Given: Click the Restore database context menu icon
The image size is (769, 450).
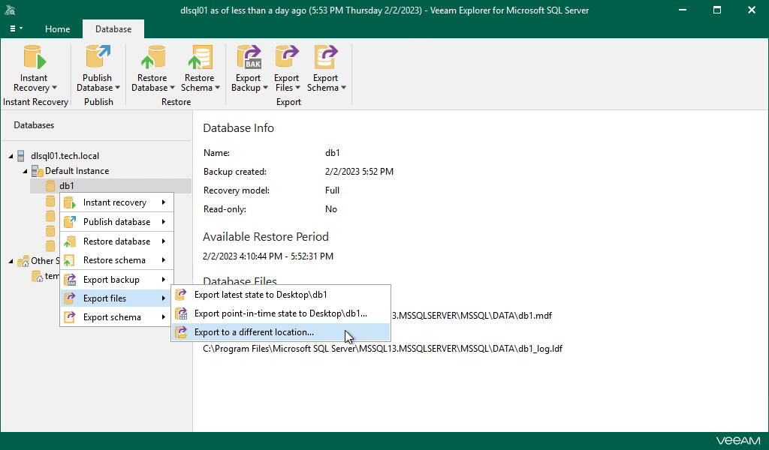Looking at the screenshot, I should click(70, 241).
